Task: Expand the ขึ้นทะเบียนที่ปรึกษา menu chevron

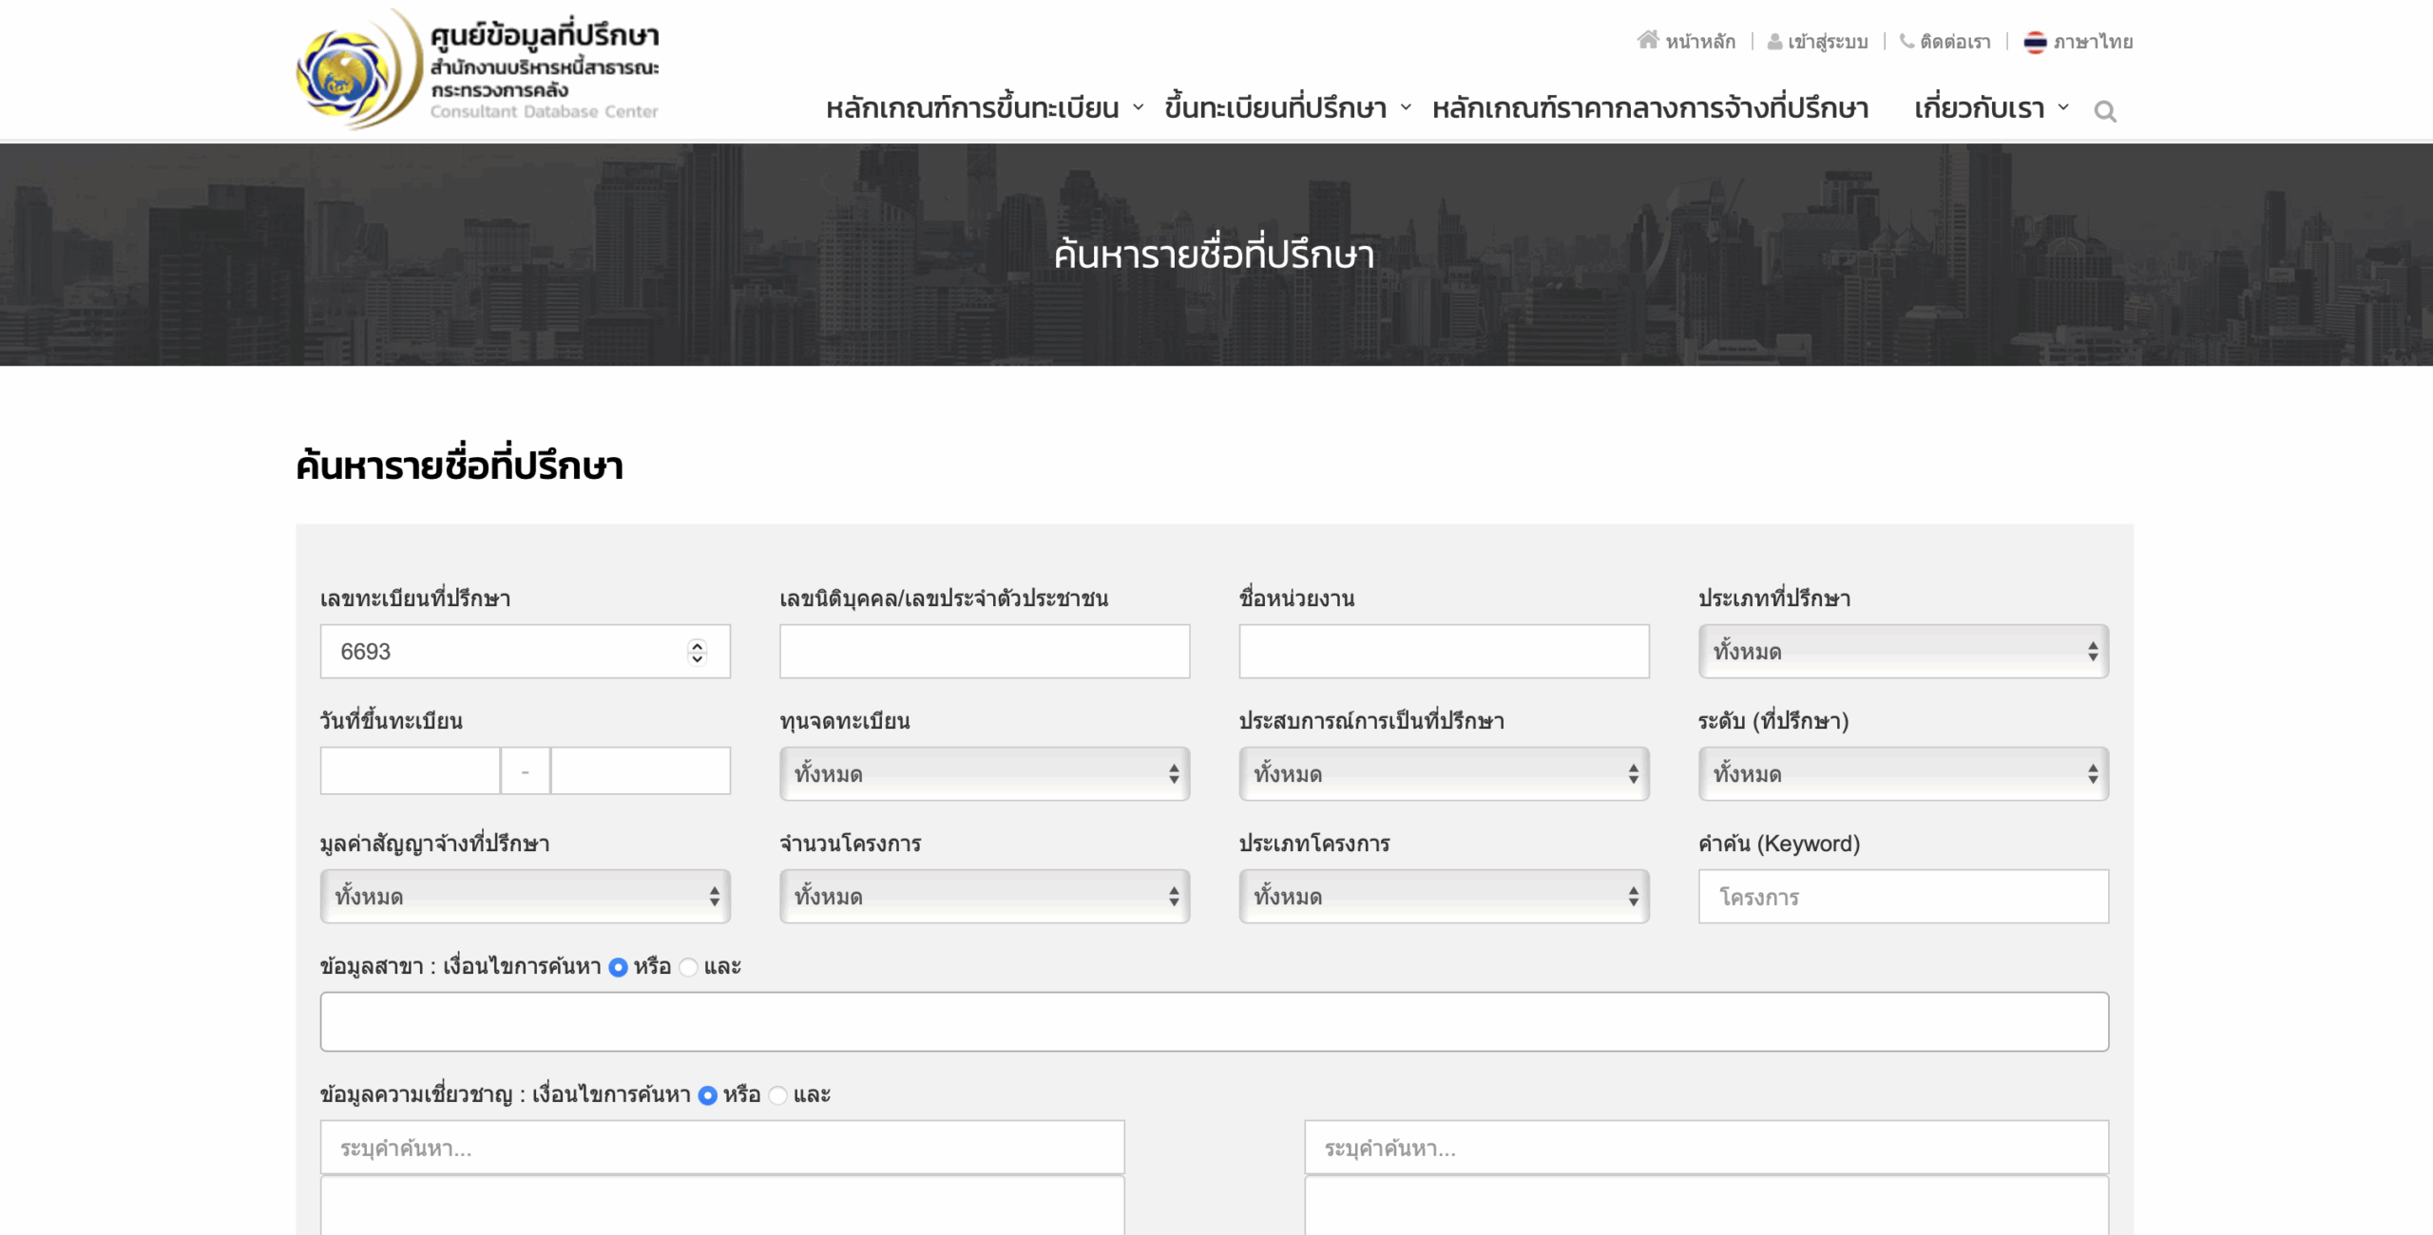Action: point(1404,108)
